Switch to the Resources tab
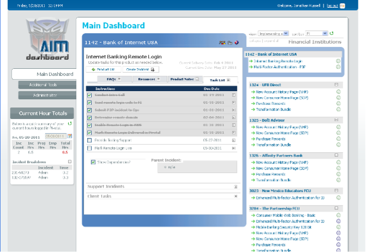This screenshot has width=366, height=252. tap(149, 79)
